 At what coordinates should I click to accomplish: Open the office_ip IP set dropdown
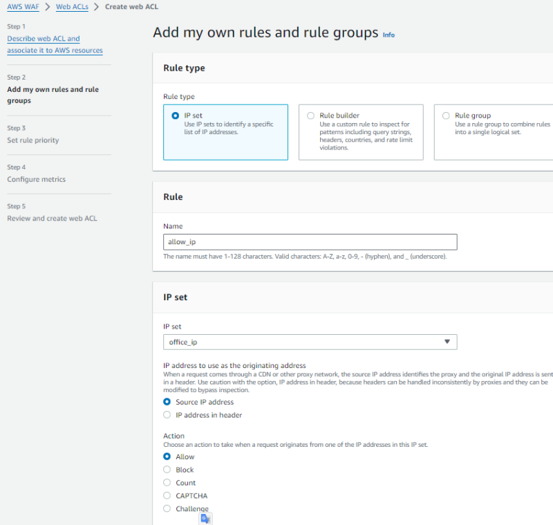coord(304,342)
